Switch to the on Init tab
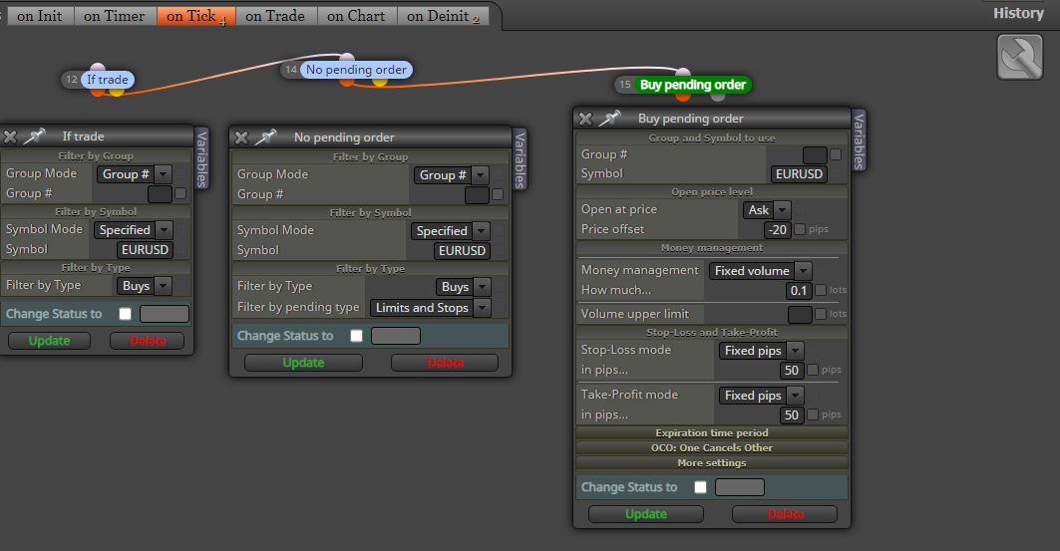 [x=40, y=16]
